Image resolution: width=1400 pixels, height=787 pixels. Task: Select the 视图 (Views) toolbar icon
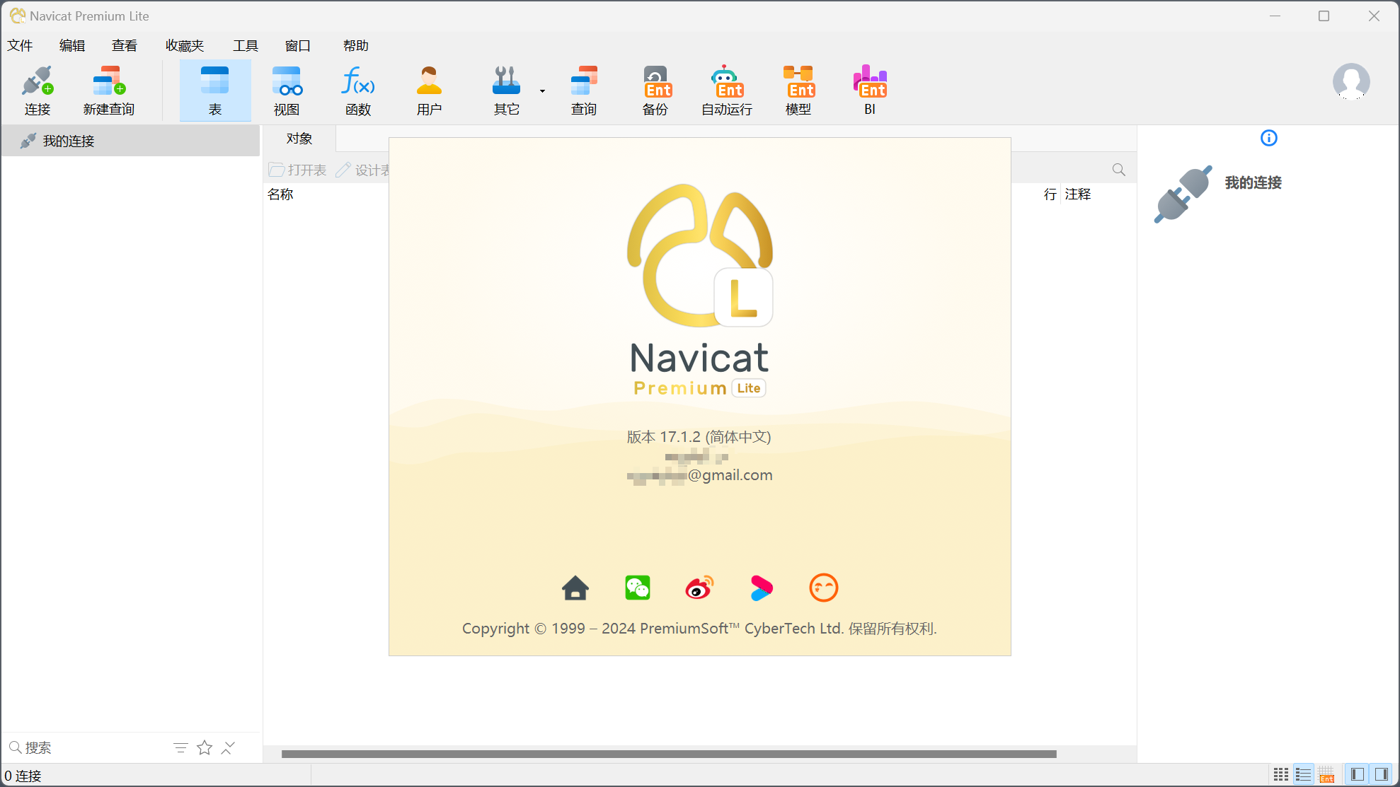(x=287, y=88)
